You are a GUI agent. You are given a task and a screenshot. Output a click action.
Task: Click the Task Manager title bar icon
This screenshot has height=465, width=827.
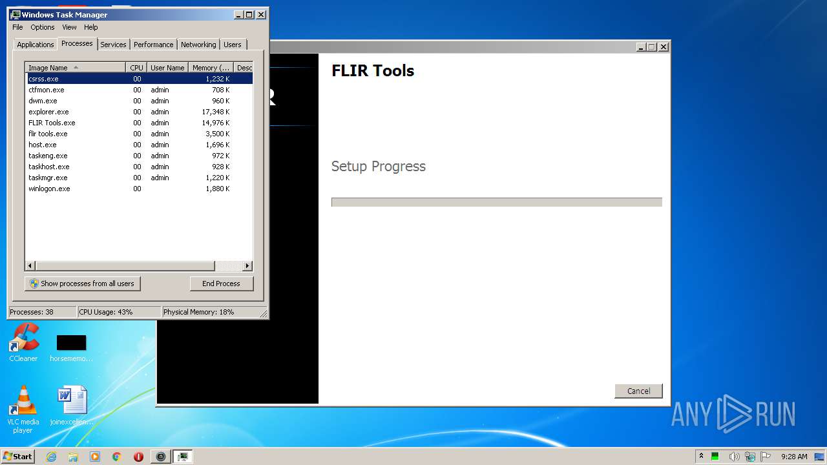coord(16,14)
